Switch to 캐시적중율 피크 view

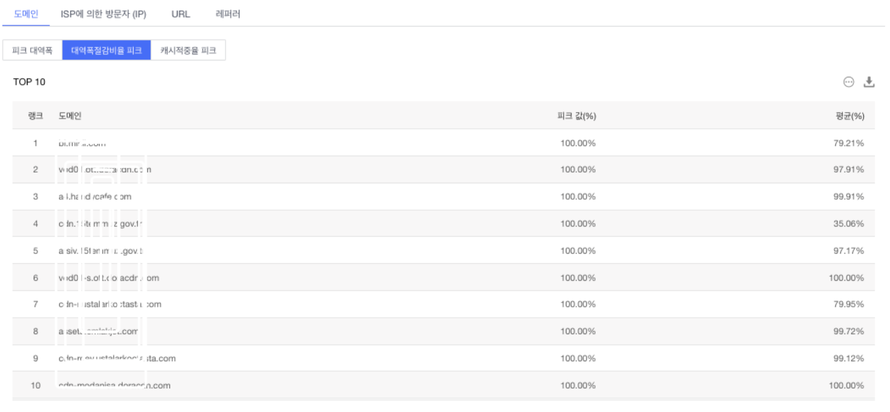188,50
